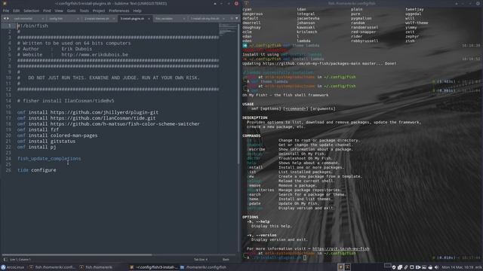483x271 pixels.
Task: Open the Tools menu
Action: click(84, 11)
